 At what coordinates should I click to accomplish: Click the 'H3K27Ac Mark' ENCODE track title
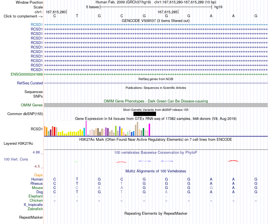pyautogui.click(x=155, y=140)
